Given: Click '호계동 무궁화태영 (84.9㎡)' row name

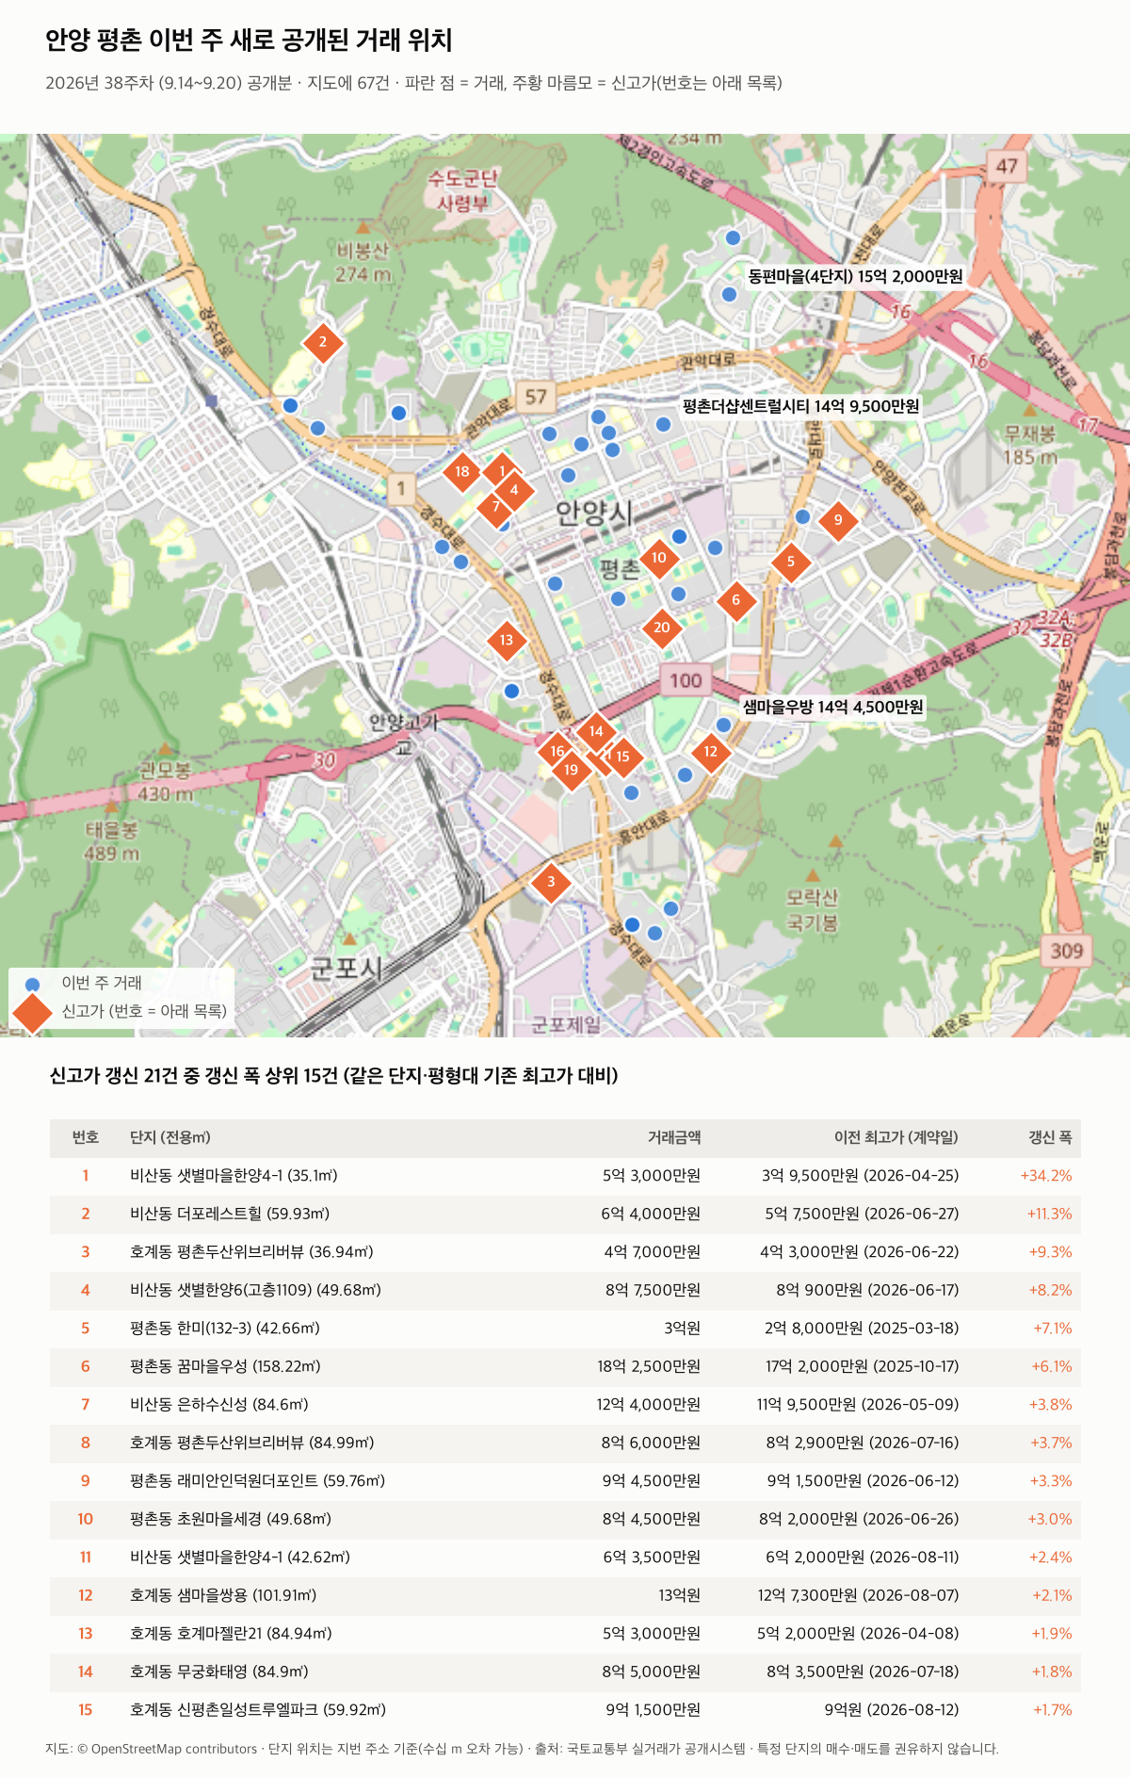Looking at the screenshot, I should click(219, 1672).
